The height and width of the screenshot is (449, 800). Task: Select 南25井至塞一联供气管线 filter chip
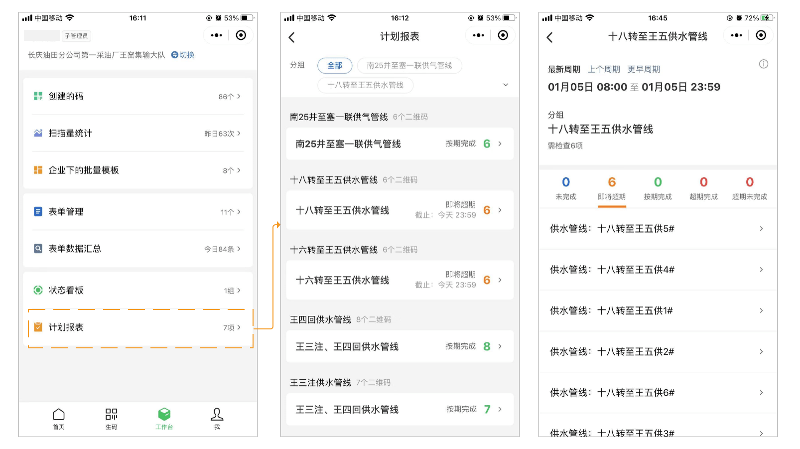409,65
